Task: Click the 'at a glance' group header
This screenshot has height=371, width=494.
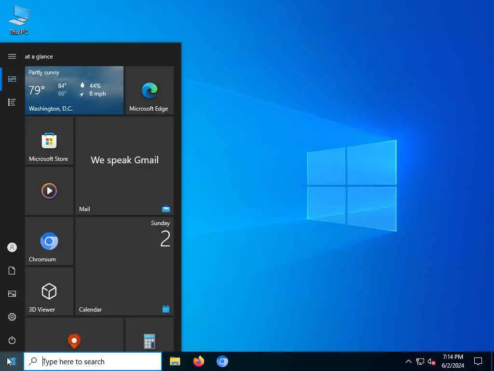Action: click(39, 57)
